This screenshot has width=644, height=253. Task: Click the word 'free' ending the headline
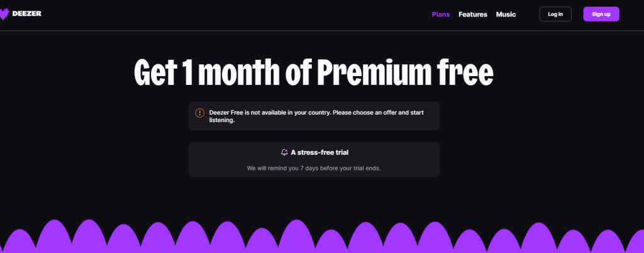point(465,72)
